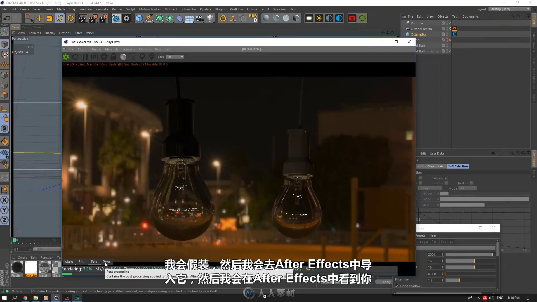The width and height of the screenshot is (537, 302).
Task: Select the Emission material thumbnail
Action: (x=31, y=269)
